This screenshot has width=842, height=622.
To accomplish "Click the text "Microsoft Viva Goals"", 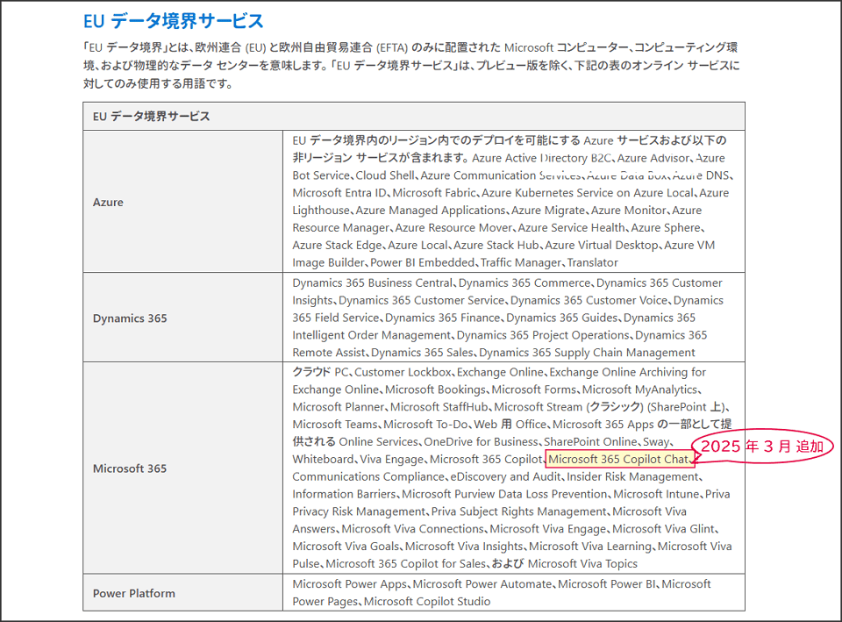I will pos(346,546).
